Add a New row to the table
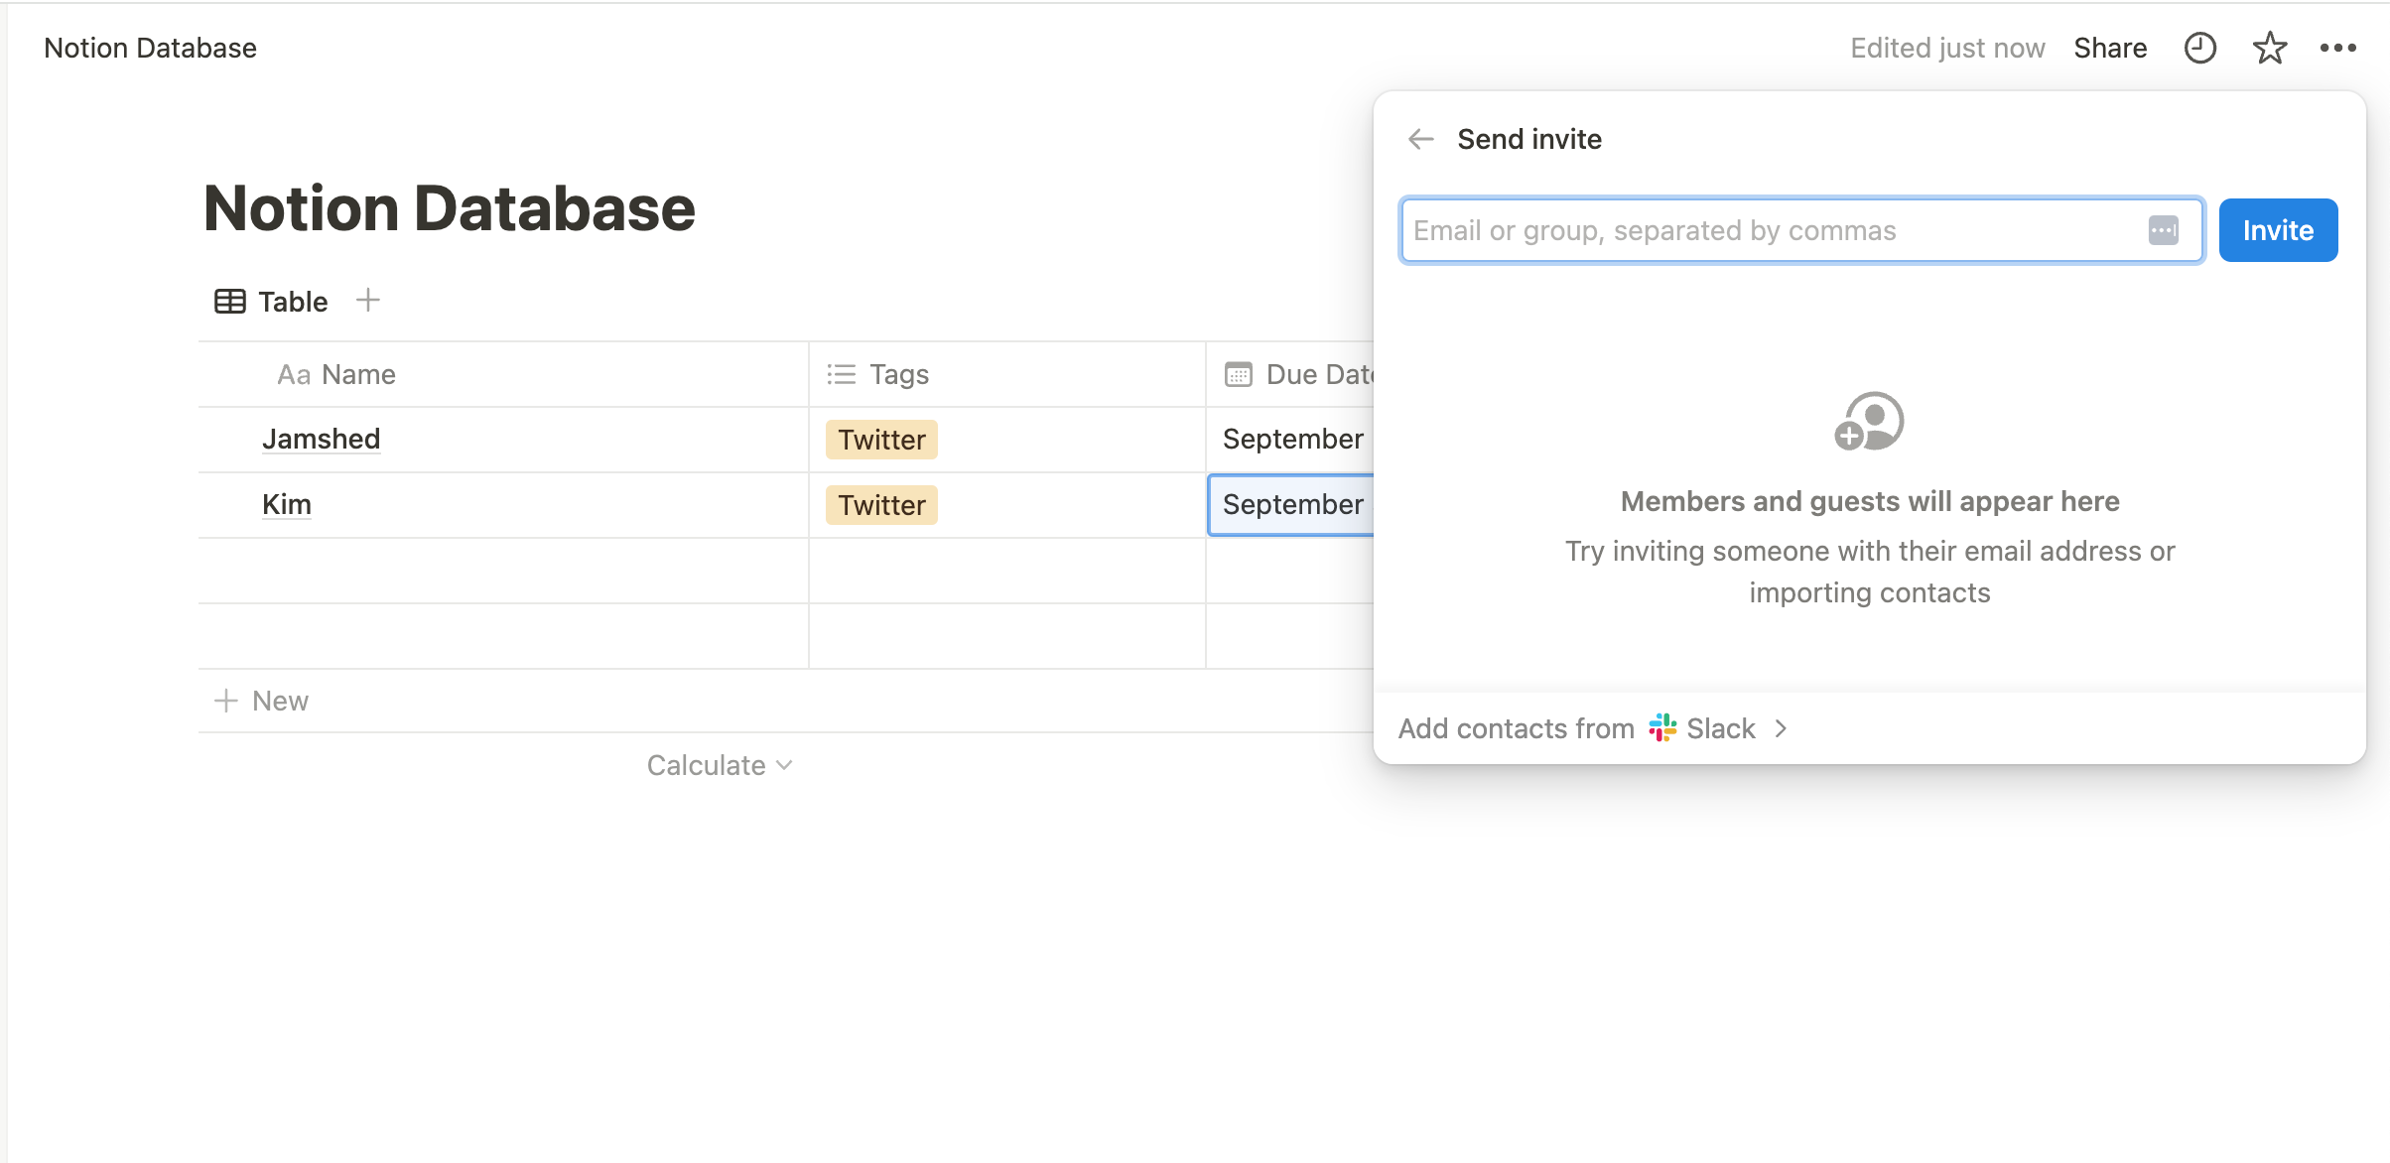The width and height of the screenshot is (2390, 1163). click(x=262, y=701)
